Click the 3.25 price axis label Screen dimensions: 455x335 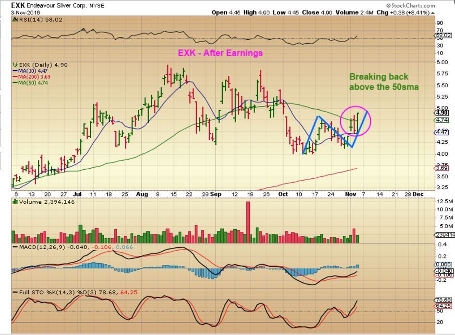pyautogui.click(x=442, y=187)
